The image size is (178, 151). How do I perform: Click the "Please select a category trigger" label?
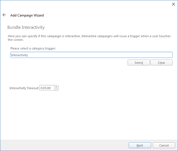pyautogui.click(x=33, y=49)
